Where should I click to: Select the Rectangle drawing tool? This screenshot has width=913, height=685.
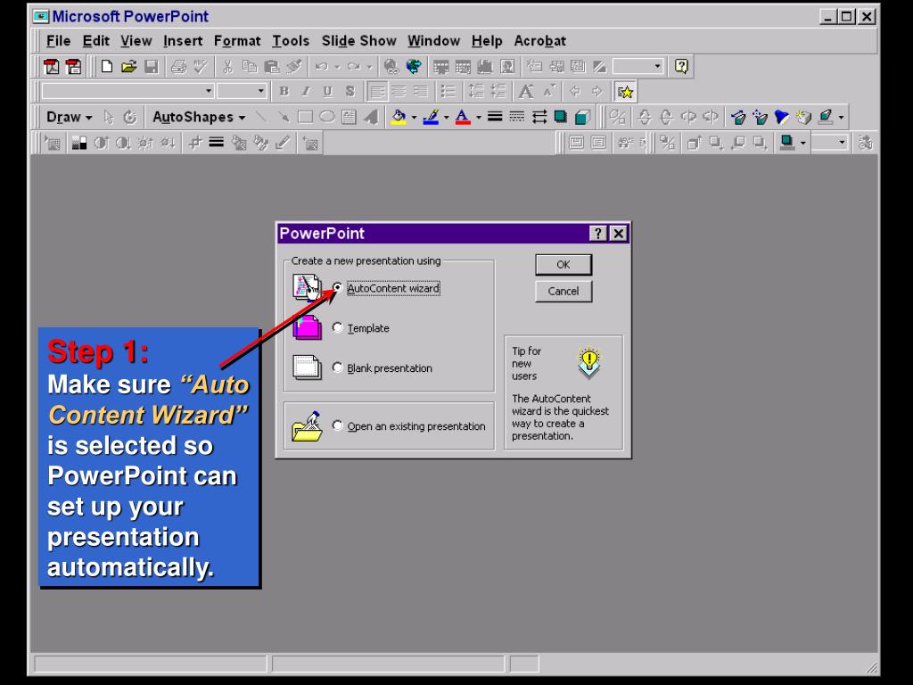(305, 117)
